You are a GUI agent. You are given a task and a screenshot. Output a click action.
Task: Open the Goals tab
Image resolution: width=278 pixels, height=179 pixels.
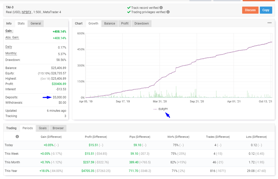(x=43, y=128)
